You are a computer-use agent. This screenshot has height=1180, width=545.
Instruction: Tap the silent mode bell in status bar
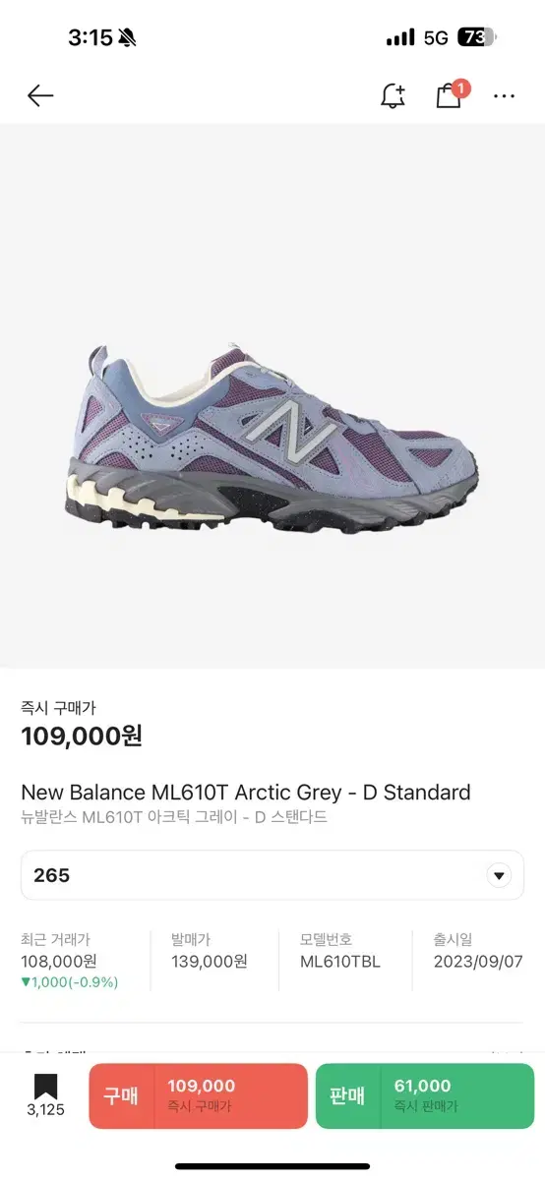[129, 37]
